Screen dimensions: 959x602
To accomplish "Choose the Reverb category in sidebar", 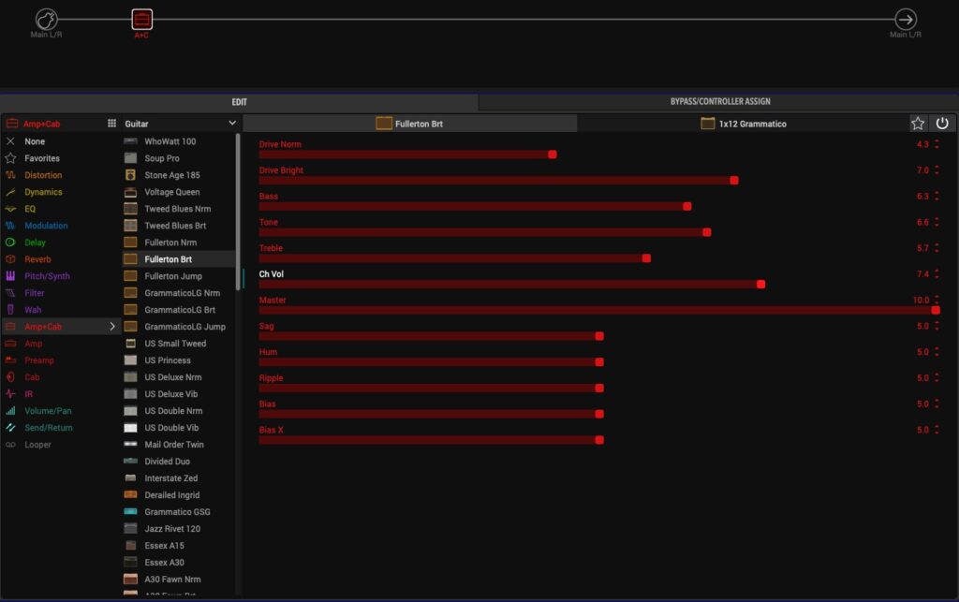I will coord(37,259).
